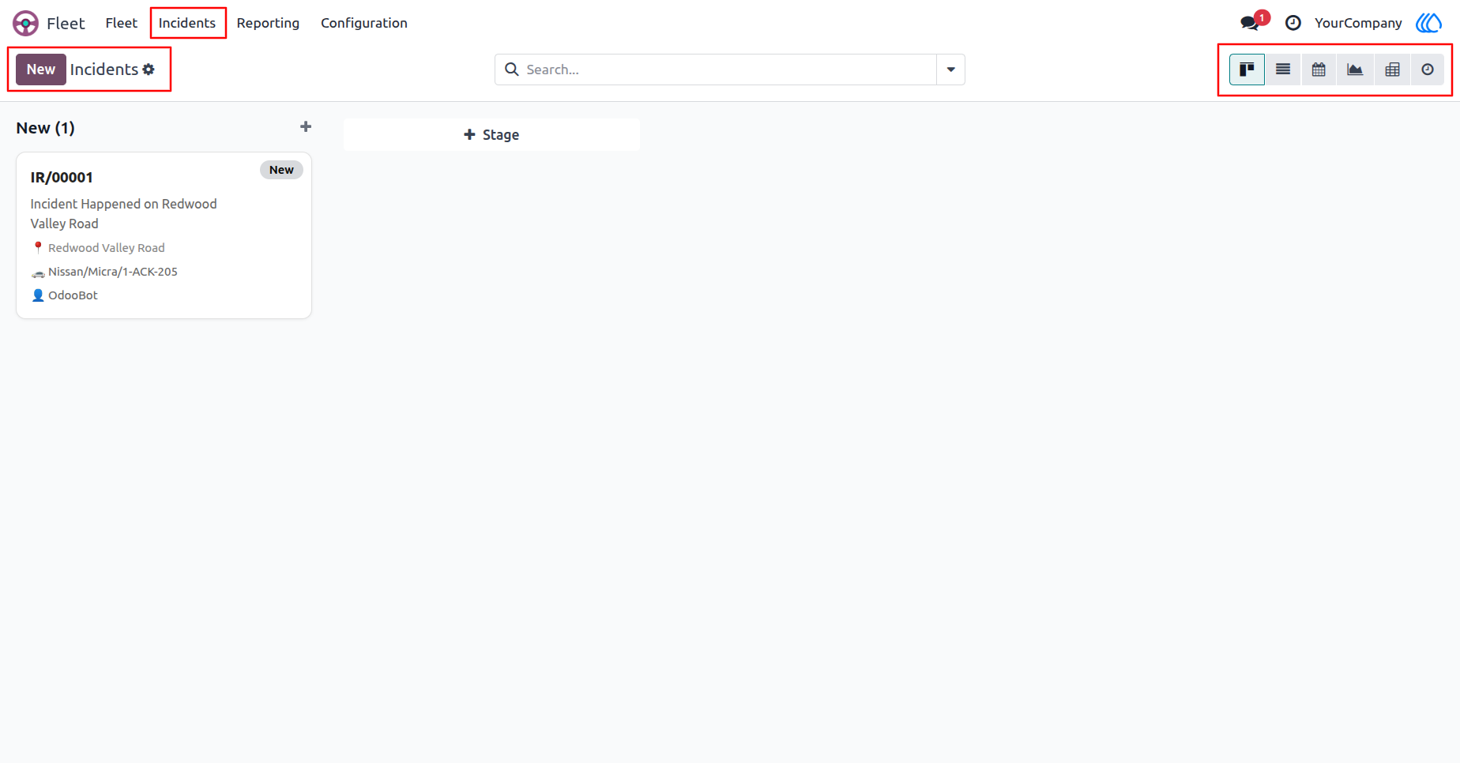Open the IR/00001 incident card
The image size is (1460, 763).
(164, 235)
